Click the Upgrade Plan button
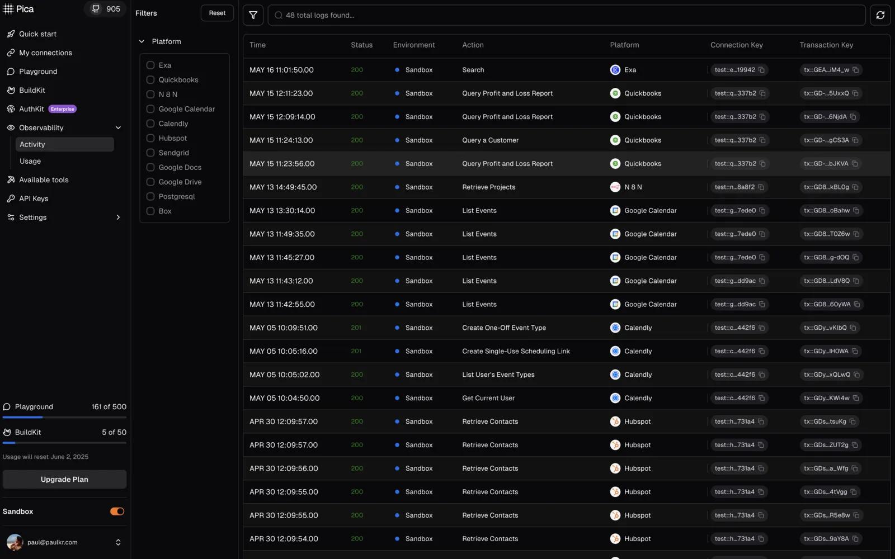Viewport: 895px width, 559px height. coord(64,479)
